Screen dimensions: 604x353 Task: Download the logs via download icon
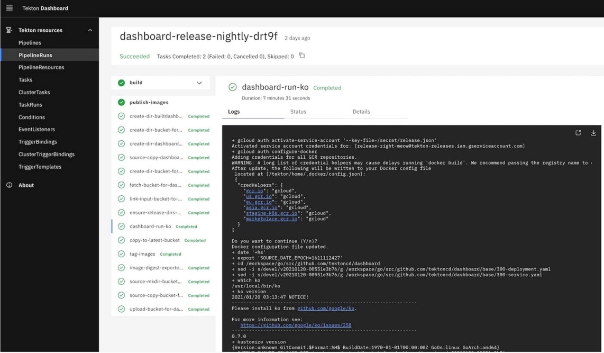click(x=593, y=133)
